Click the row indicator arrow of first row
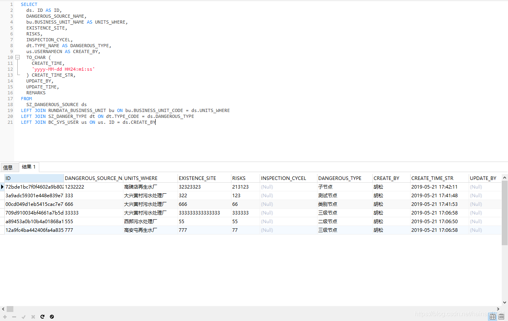508x321 pixels. tap(2, 187)
